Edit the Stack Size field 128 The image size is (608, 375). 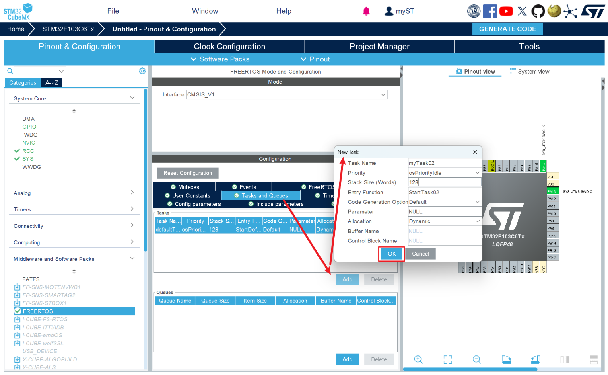pyautogui.click(x=445, y=182)
